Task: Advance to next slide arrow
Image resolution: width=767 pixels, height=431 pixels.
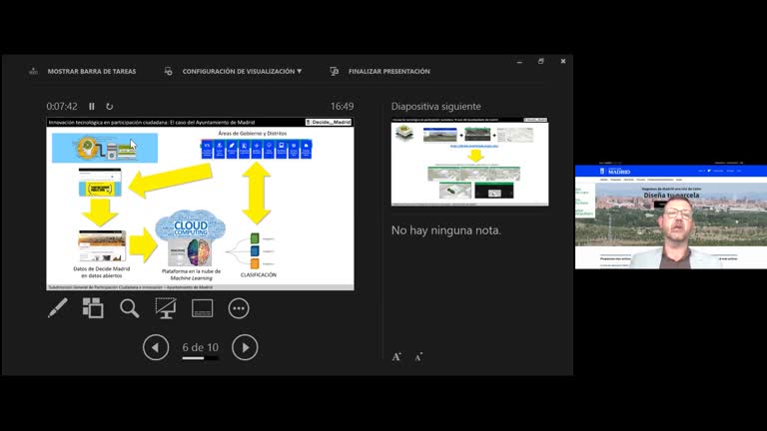Action: coord(245,347)
